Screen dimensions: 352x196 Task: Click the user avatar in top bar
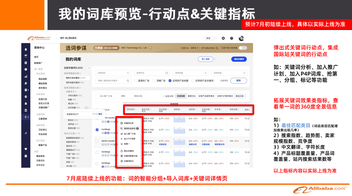tap(241, 38)
